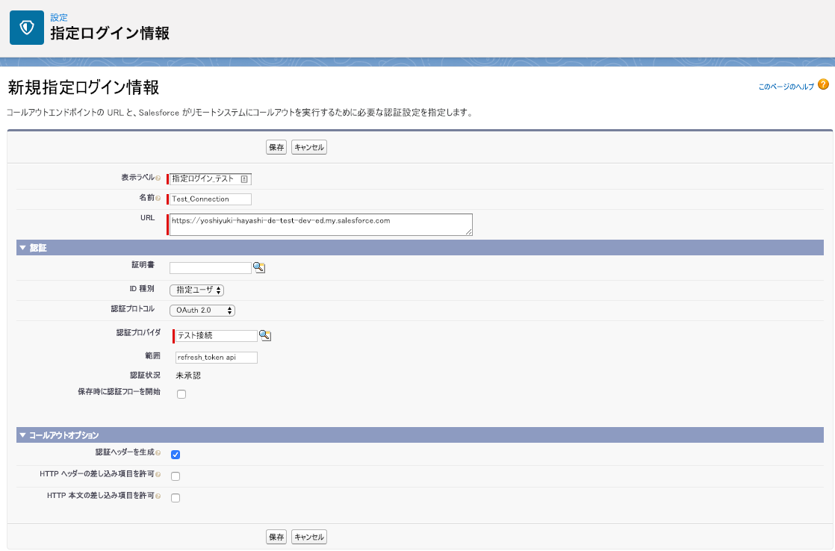The image size is (835, 551).
Task: Click into the empty 証明書 input field
Action: pyautogui.click(x=211, y=268)
